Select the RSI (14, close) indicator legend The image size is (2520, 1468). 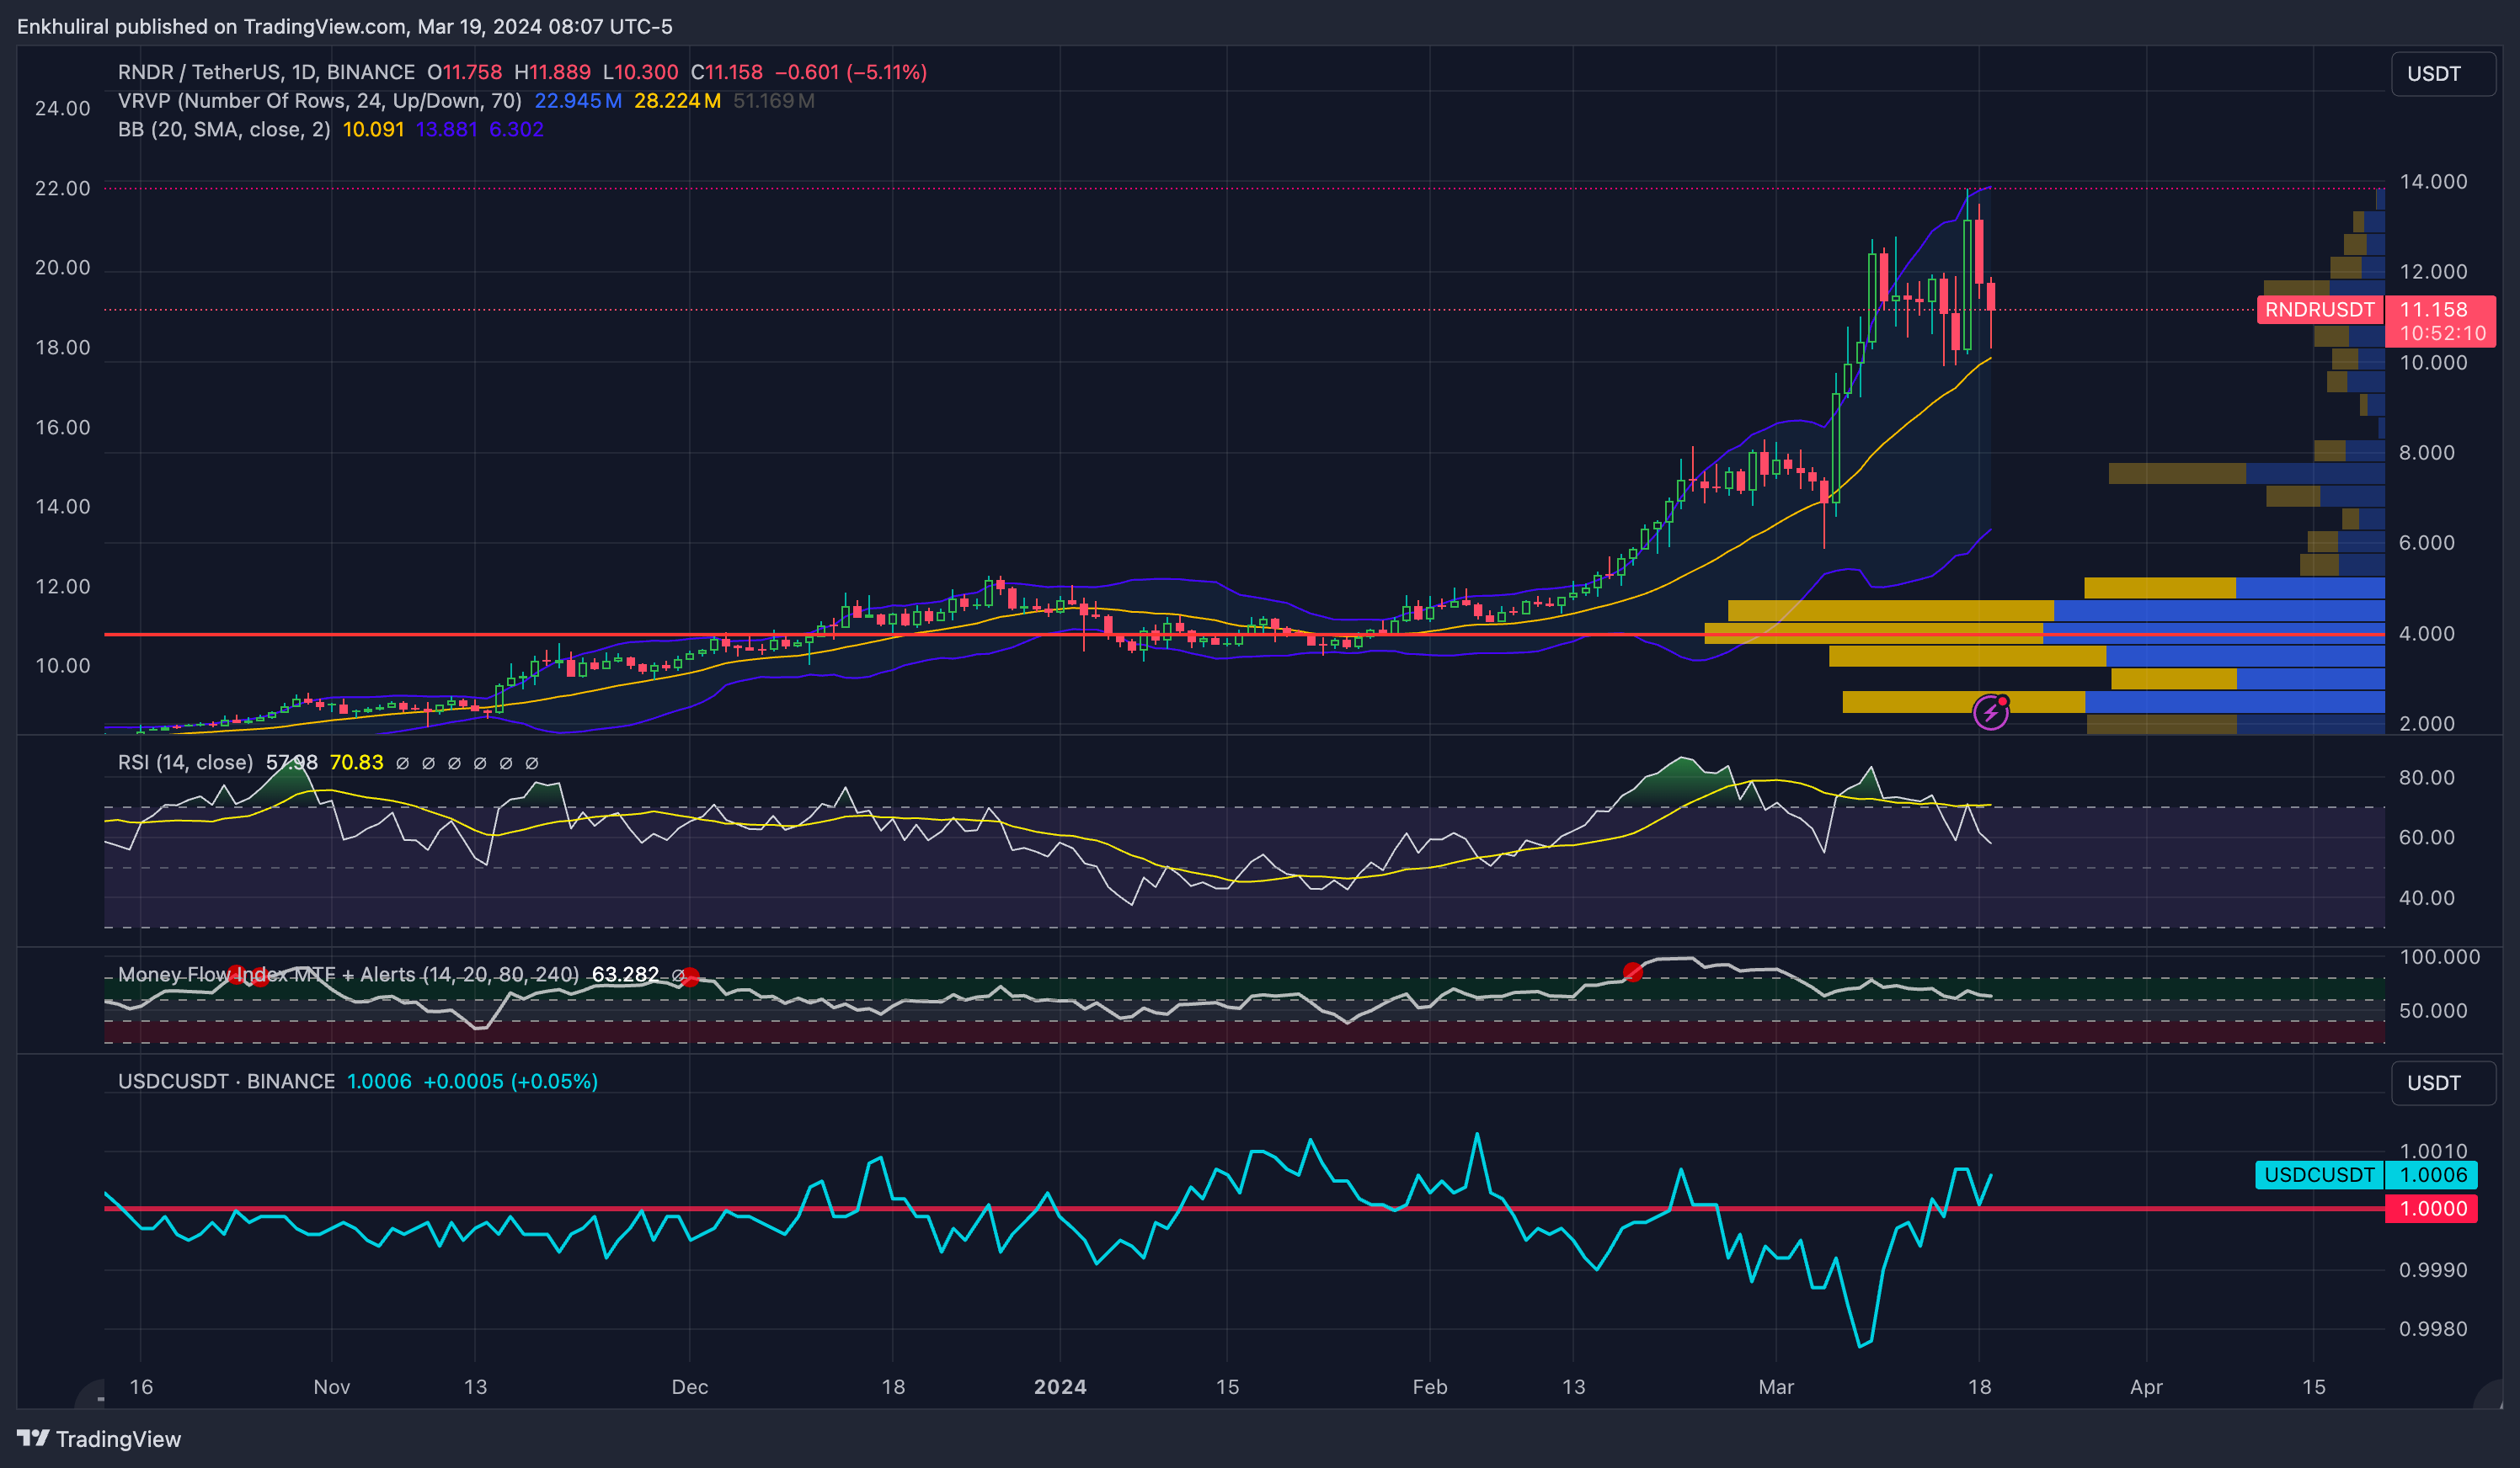click(185, 763)
